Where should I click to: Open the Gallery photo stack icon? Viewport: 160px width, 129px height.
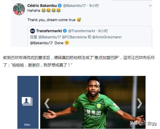coord(27,101)
